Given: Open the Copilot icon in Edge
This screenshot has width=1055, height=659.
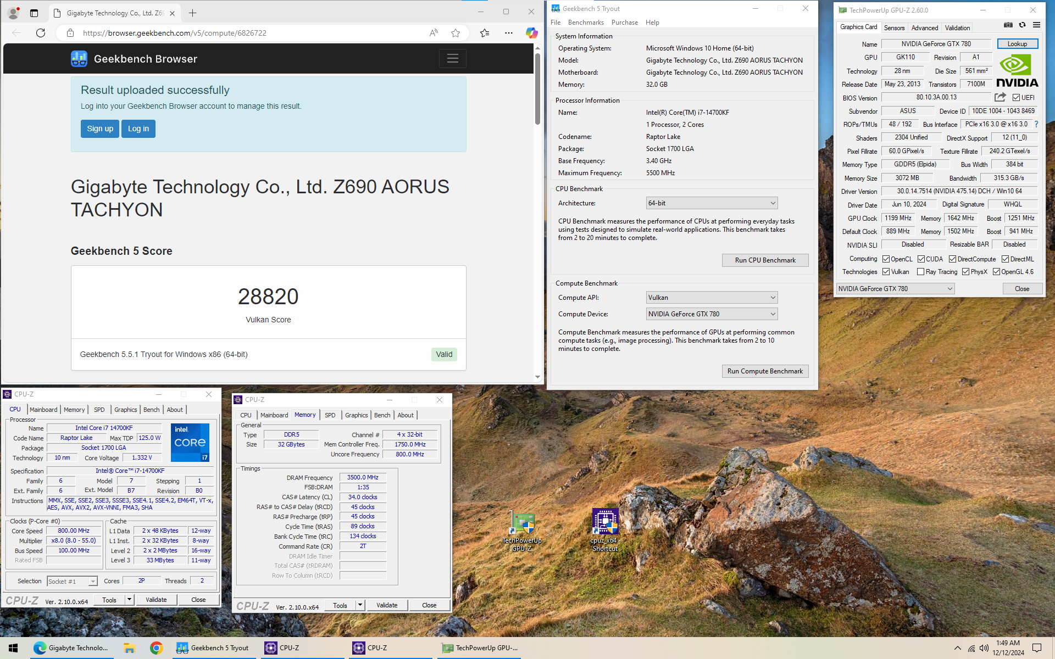Looking at the screenshot, I should pos(531,33).
